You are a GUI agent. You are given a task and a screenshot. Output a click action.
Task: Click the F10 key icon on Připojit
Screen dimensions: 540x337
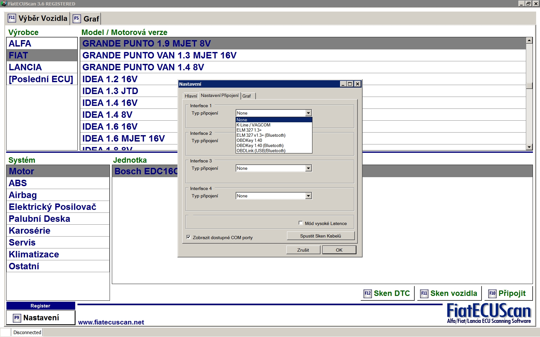click(492, 293)
